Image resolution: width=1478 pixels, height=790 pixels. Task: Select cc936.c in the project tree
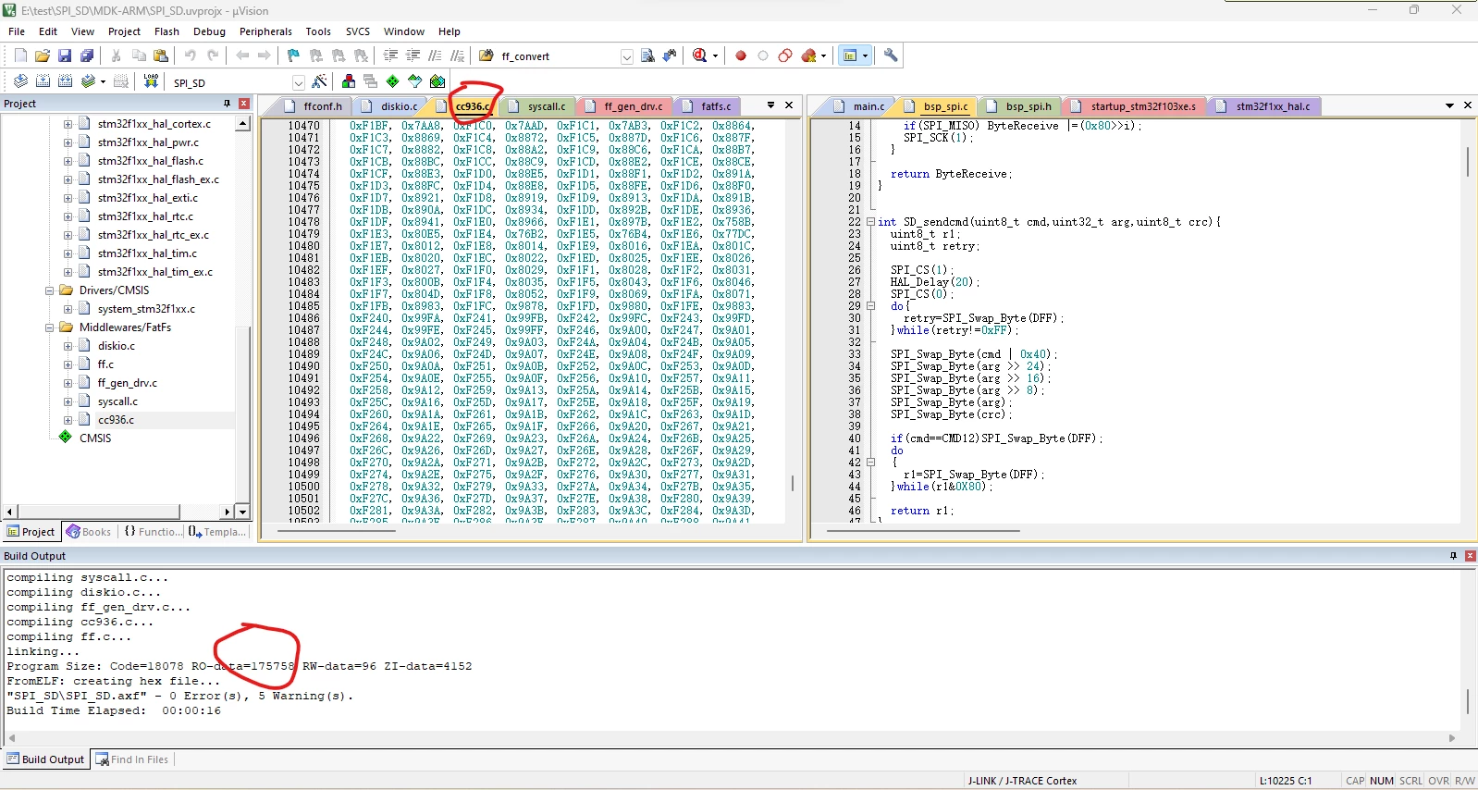click(x=116, y=420)
